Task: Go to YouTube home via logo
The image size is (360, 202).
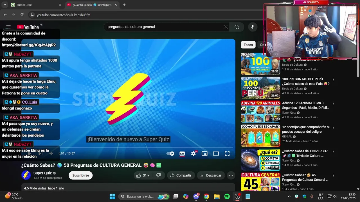Action: point(28,27)
